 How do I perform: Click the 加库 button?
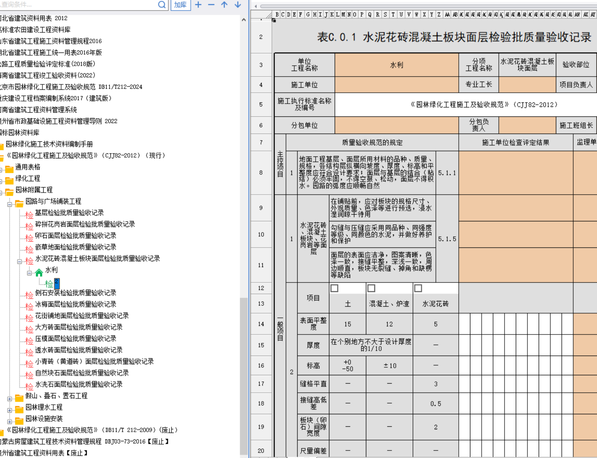[x=180, y=5]
